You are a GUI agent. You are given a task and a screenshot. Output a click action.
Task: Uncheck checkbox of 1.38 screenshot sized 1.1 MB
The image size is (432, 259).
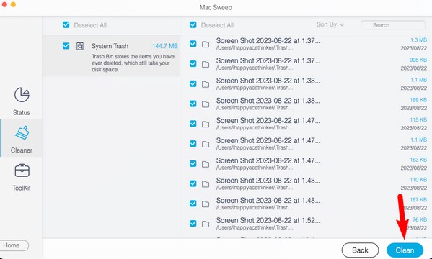pyautogui.click(x=193, y=83)
